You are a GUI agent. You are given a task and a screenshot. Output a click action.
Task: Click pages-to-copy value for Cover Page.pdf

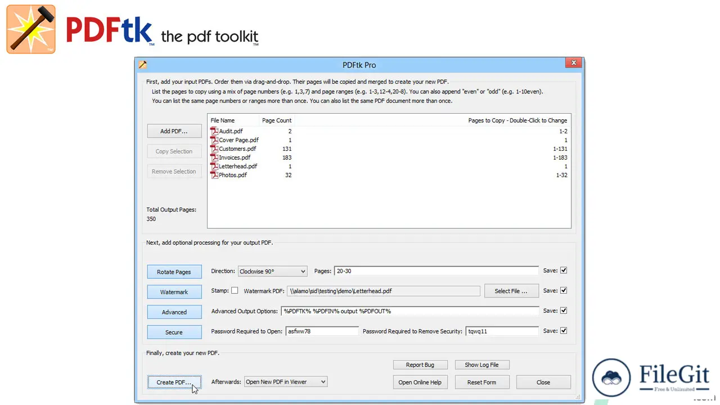[x=566, y=140]
